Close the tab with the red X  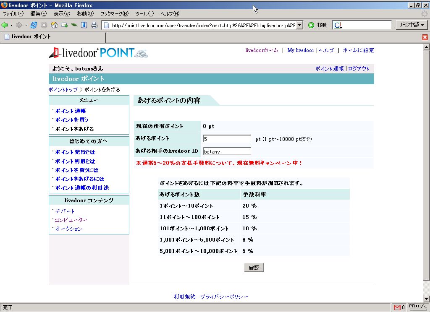tap(425, 37)
